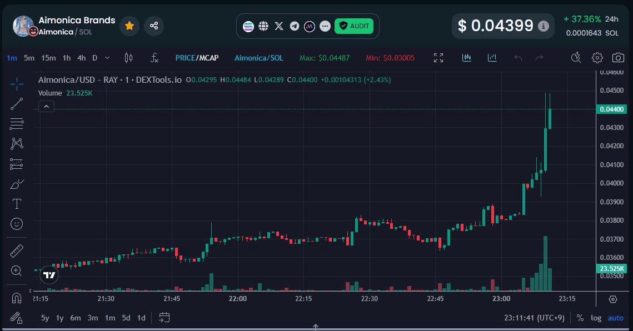Screen dimensions: 633x331
Task: Take a chart snapshot with camera icon
Action: click(x=618, y=58)
